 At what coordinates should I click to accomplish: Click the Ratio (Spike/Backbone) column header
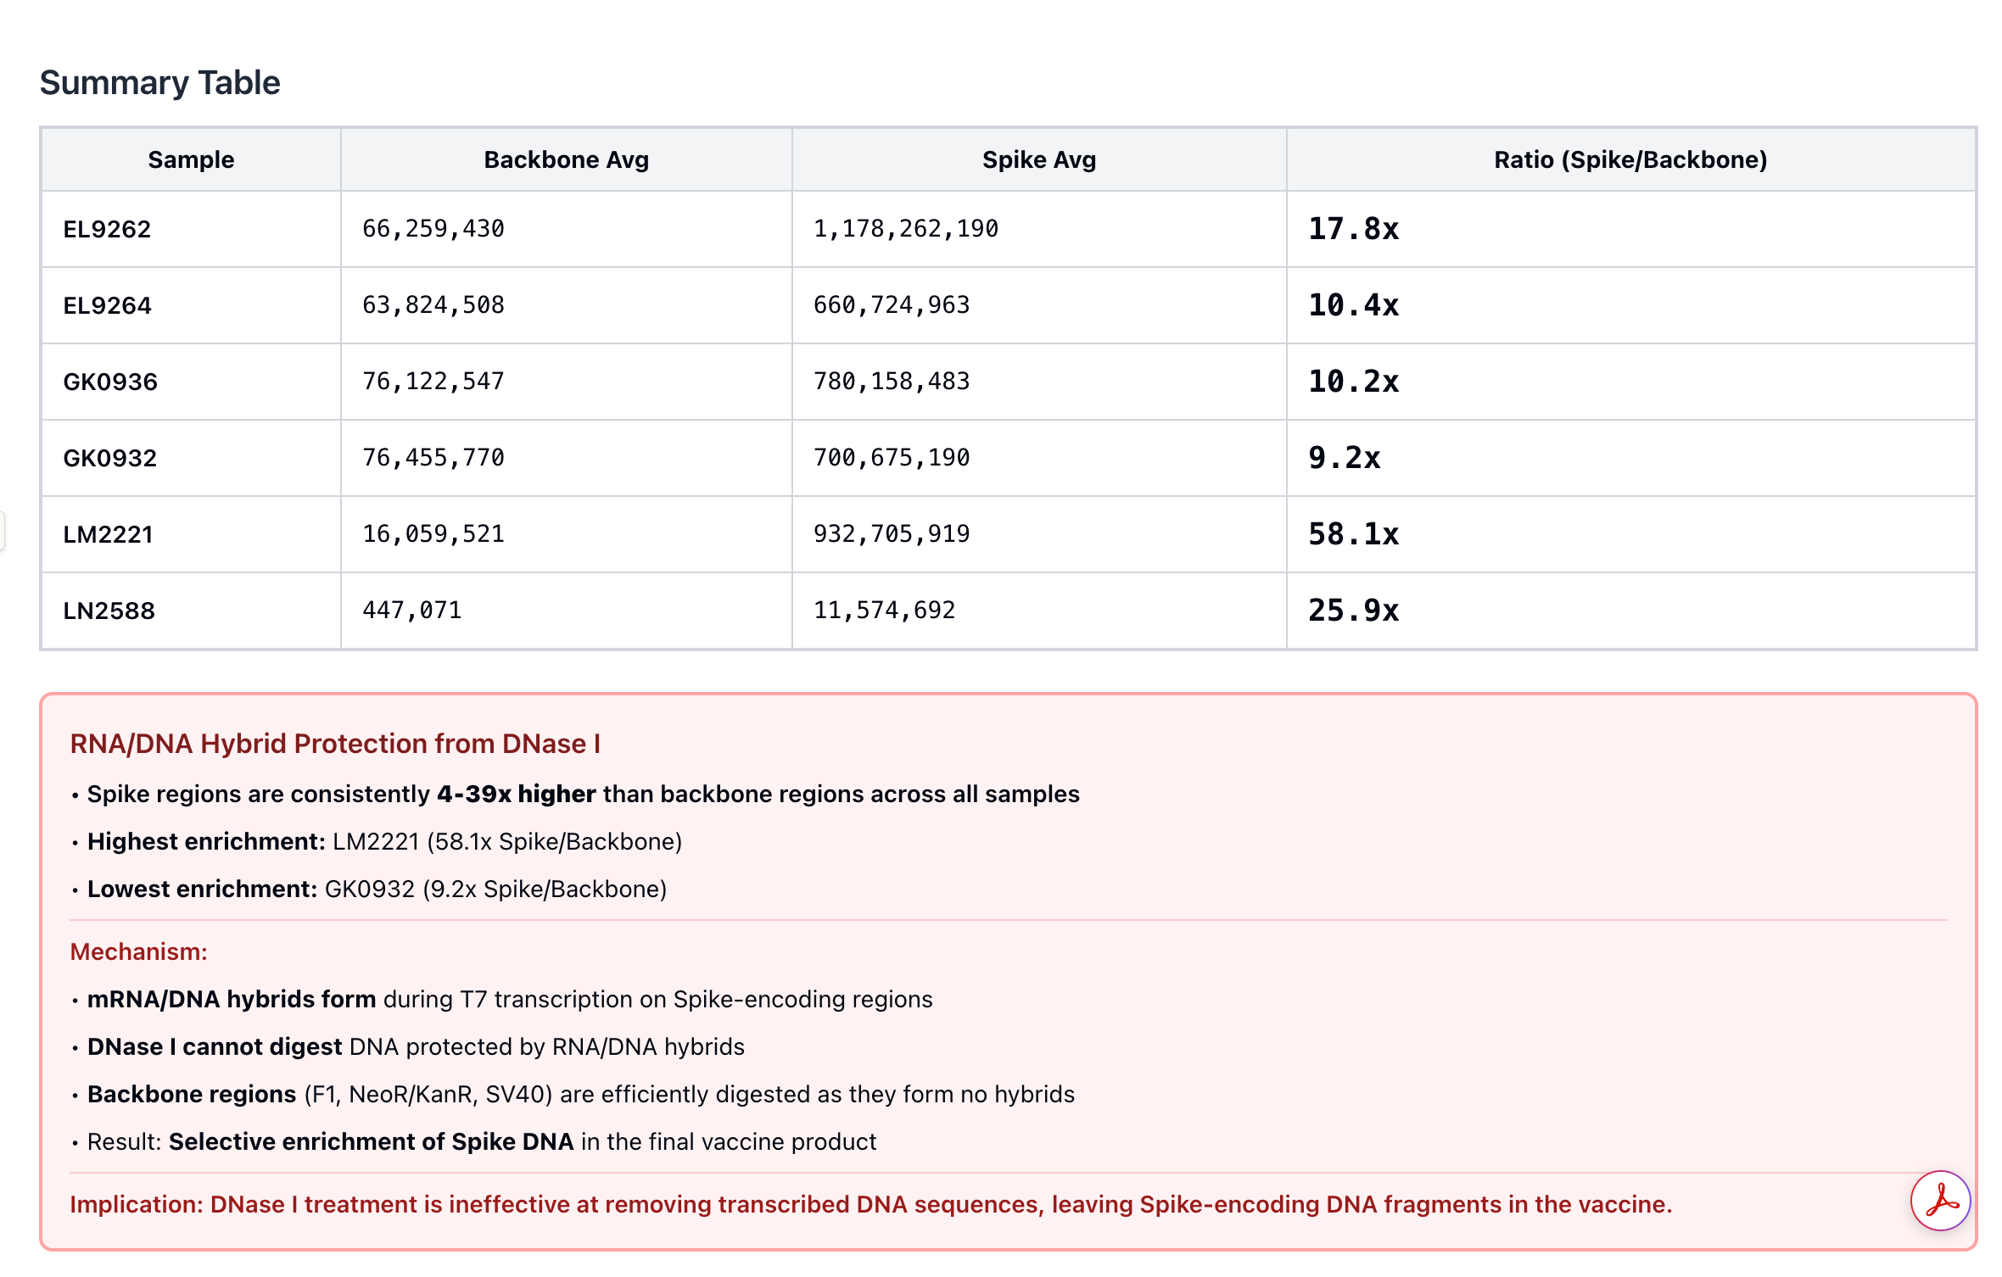coord(1630,159)
